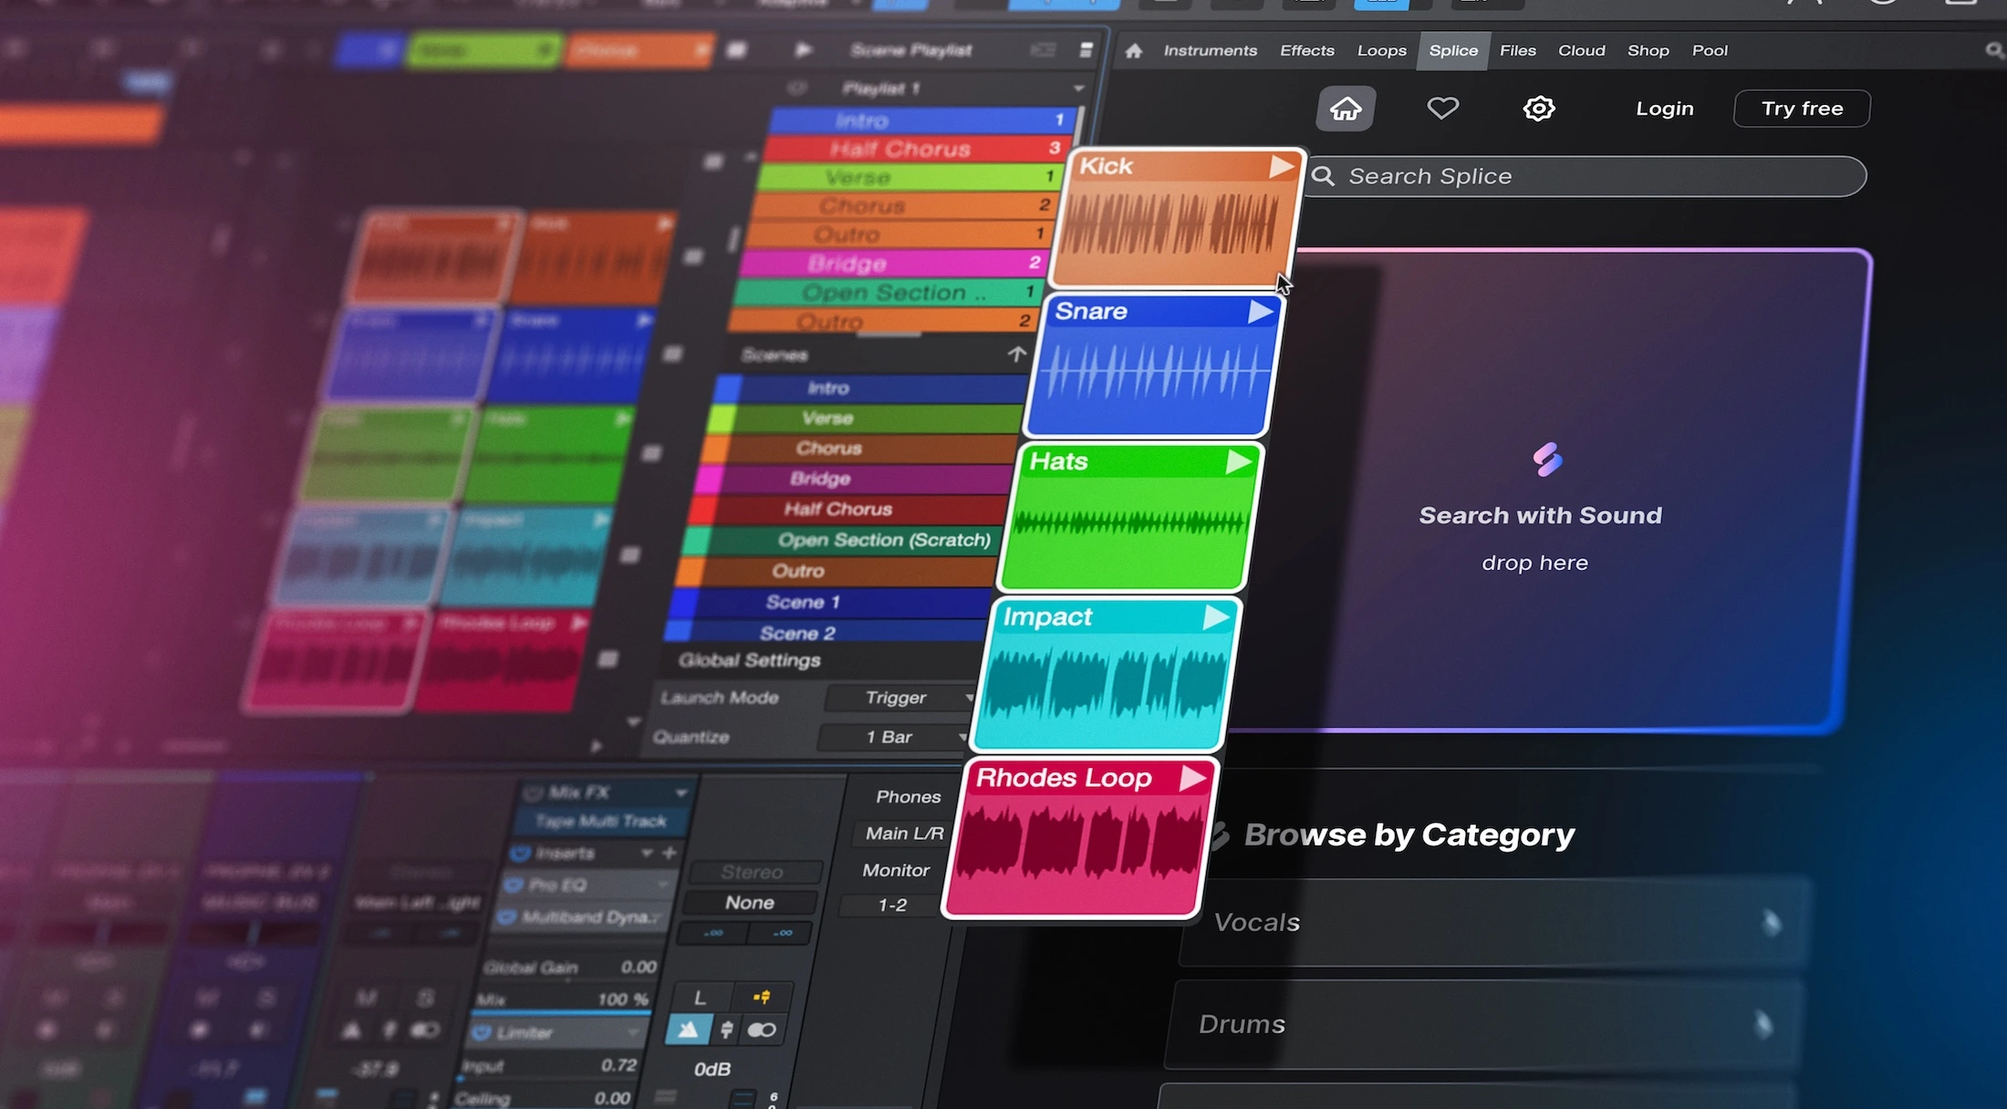Click the up arrow in Scenes header
This screenshot has height=1109, width=2007.
[1016, 354]
